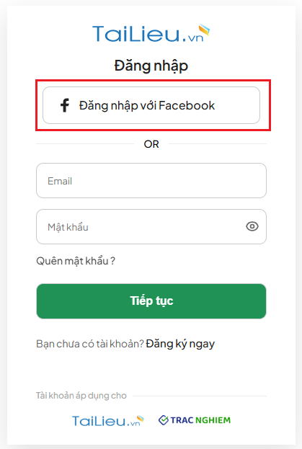The image size is (302, 449).
Task: Focus the Email input field
Action: pyautogui.click(x=151, y=180)
